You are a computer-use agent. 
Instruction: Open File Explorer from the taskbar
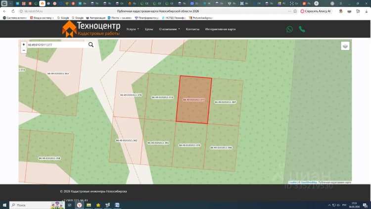coord(89,205)
